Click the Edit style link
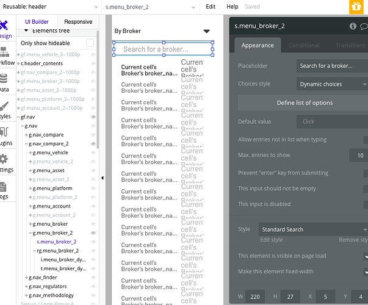 (272, 240)
